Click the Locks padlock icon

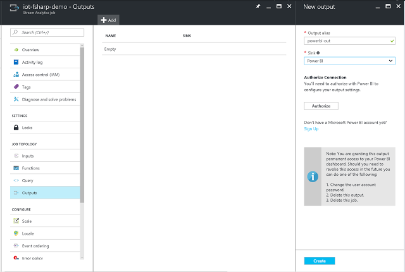(16, 128)
